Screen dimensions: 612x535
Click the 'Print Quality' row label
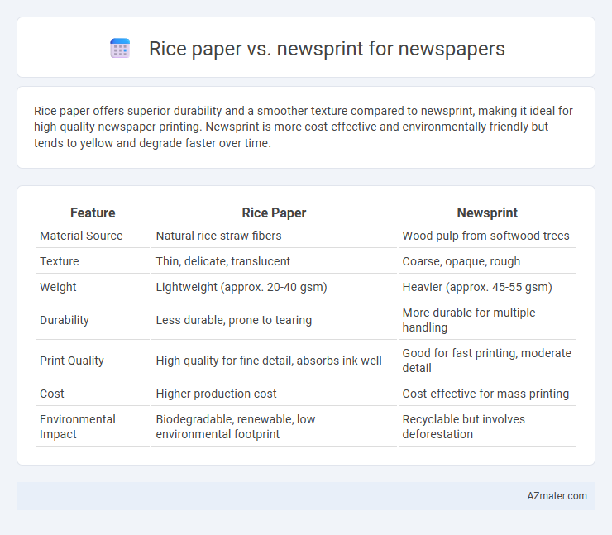(72, 361)
